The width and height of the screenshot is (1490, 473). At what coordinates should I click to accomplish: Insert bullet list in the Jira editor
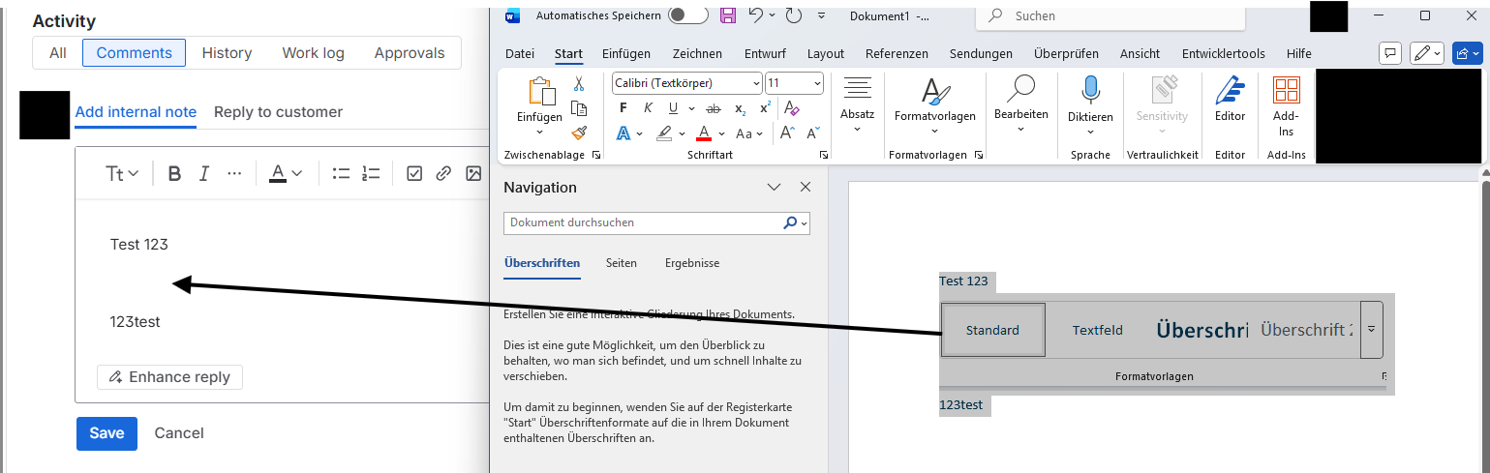[x=341, y=173]
